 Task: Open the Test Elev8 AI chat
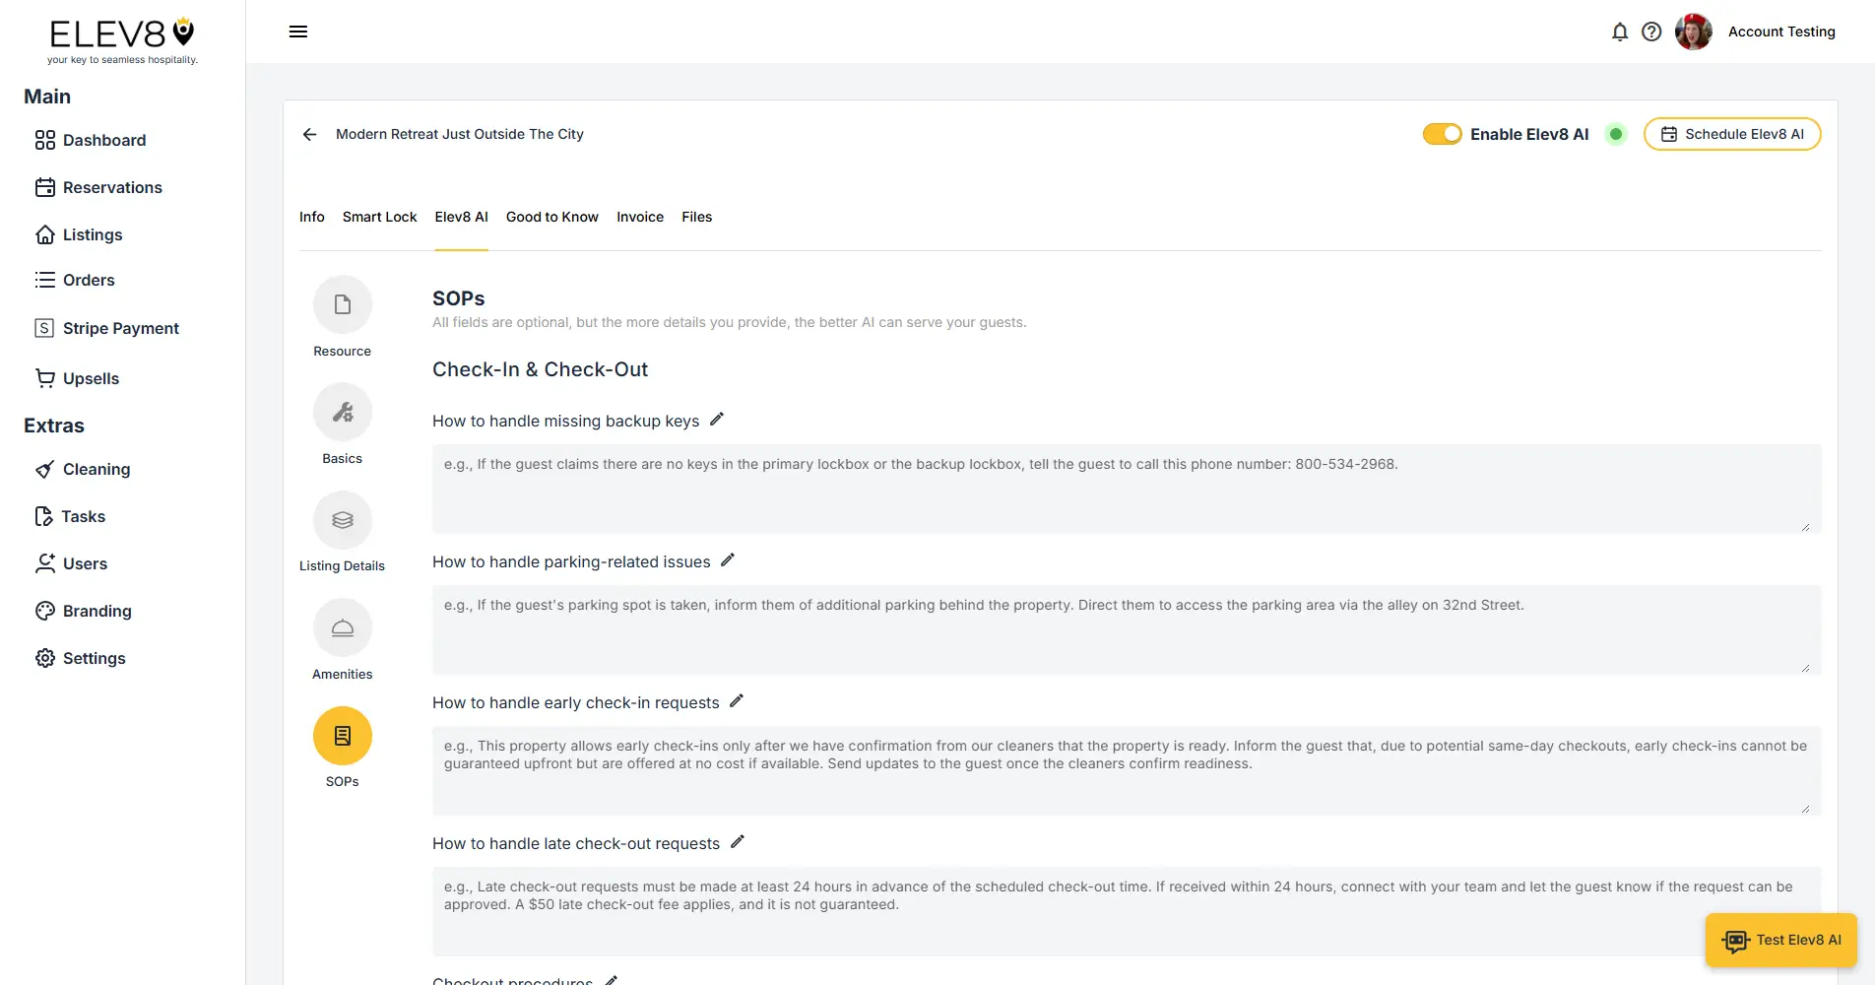click(x=1780, y=940)
